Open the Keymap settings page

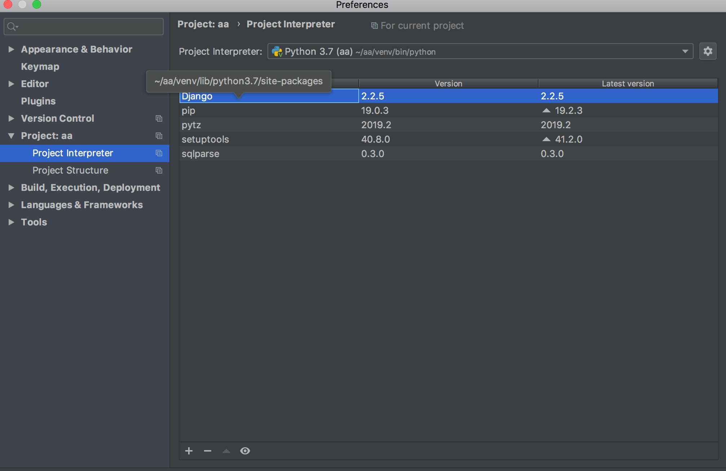[40, 67]
